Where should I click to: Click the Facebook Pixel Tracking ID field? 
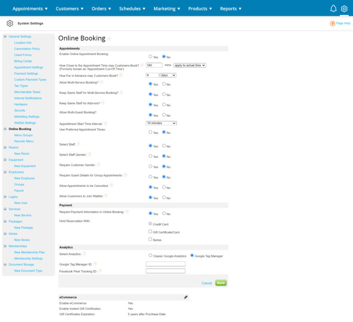pyautogui.click(x=165, y=271)
